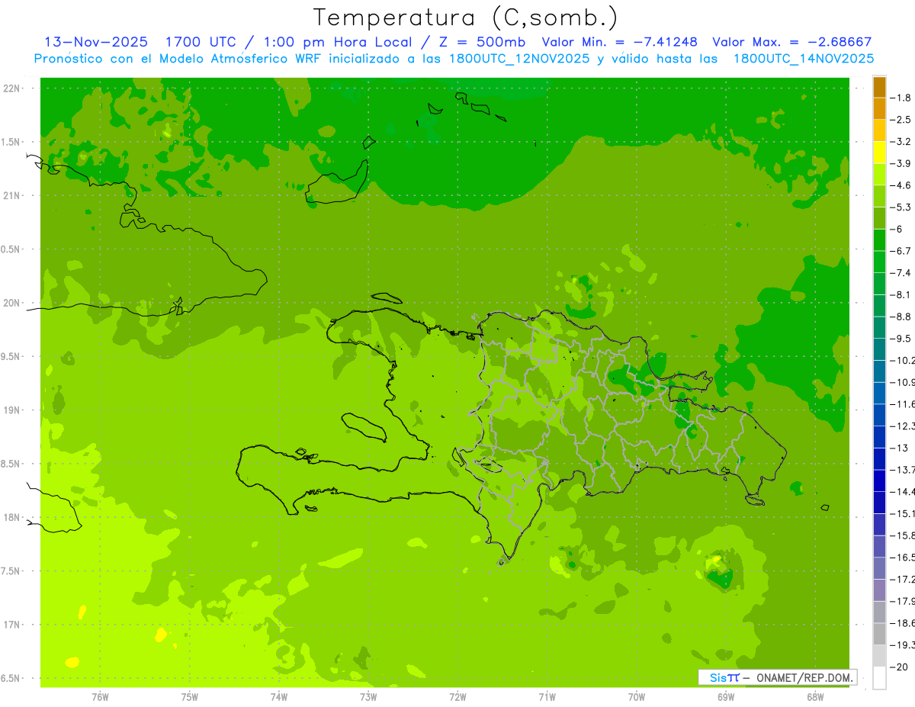Click "Valor Max. = -2.68667" text
The height and width of the screenshot is (707, 915).
click(x=791, y=42)
